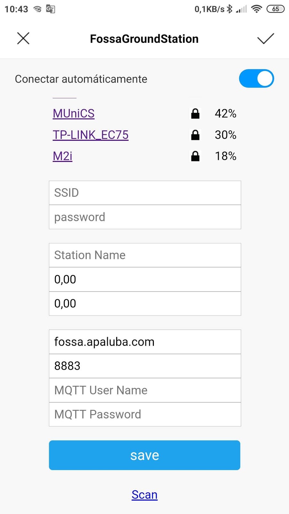Tap the X close icon

[23, 39]
